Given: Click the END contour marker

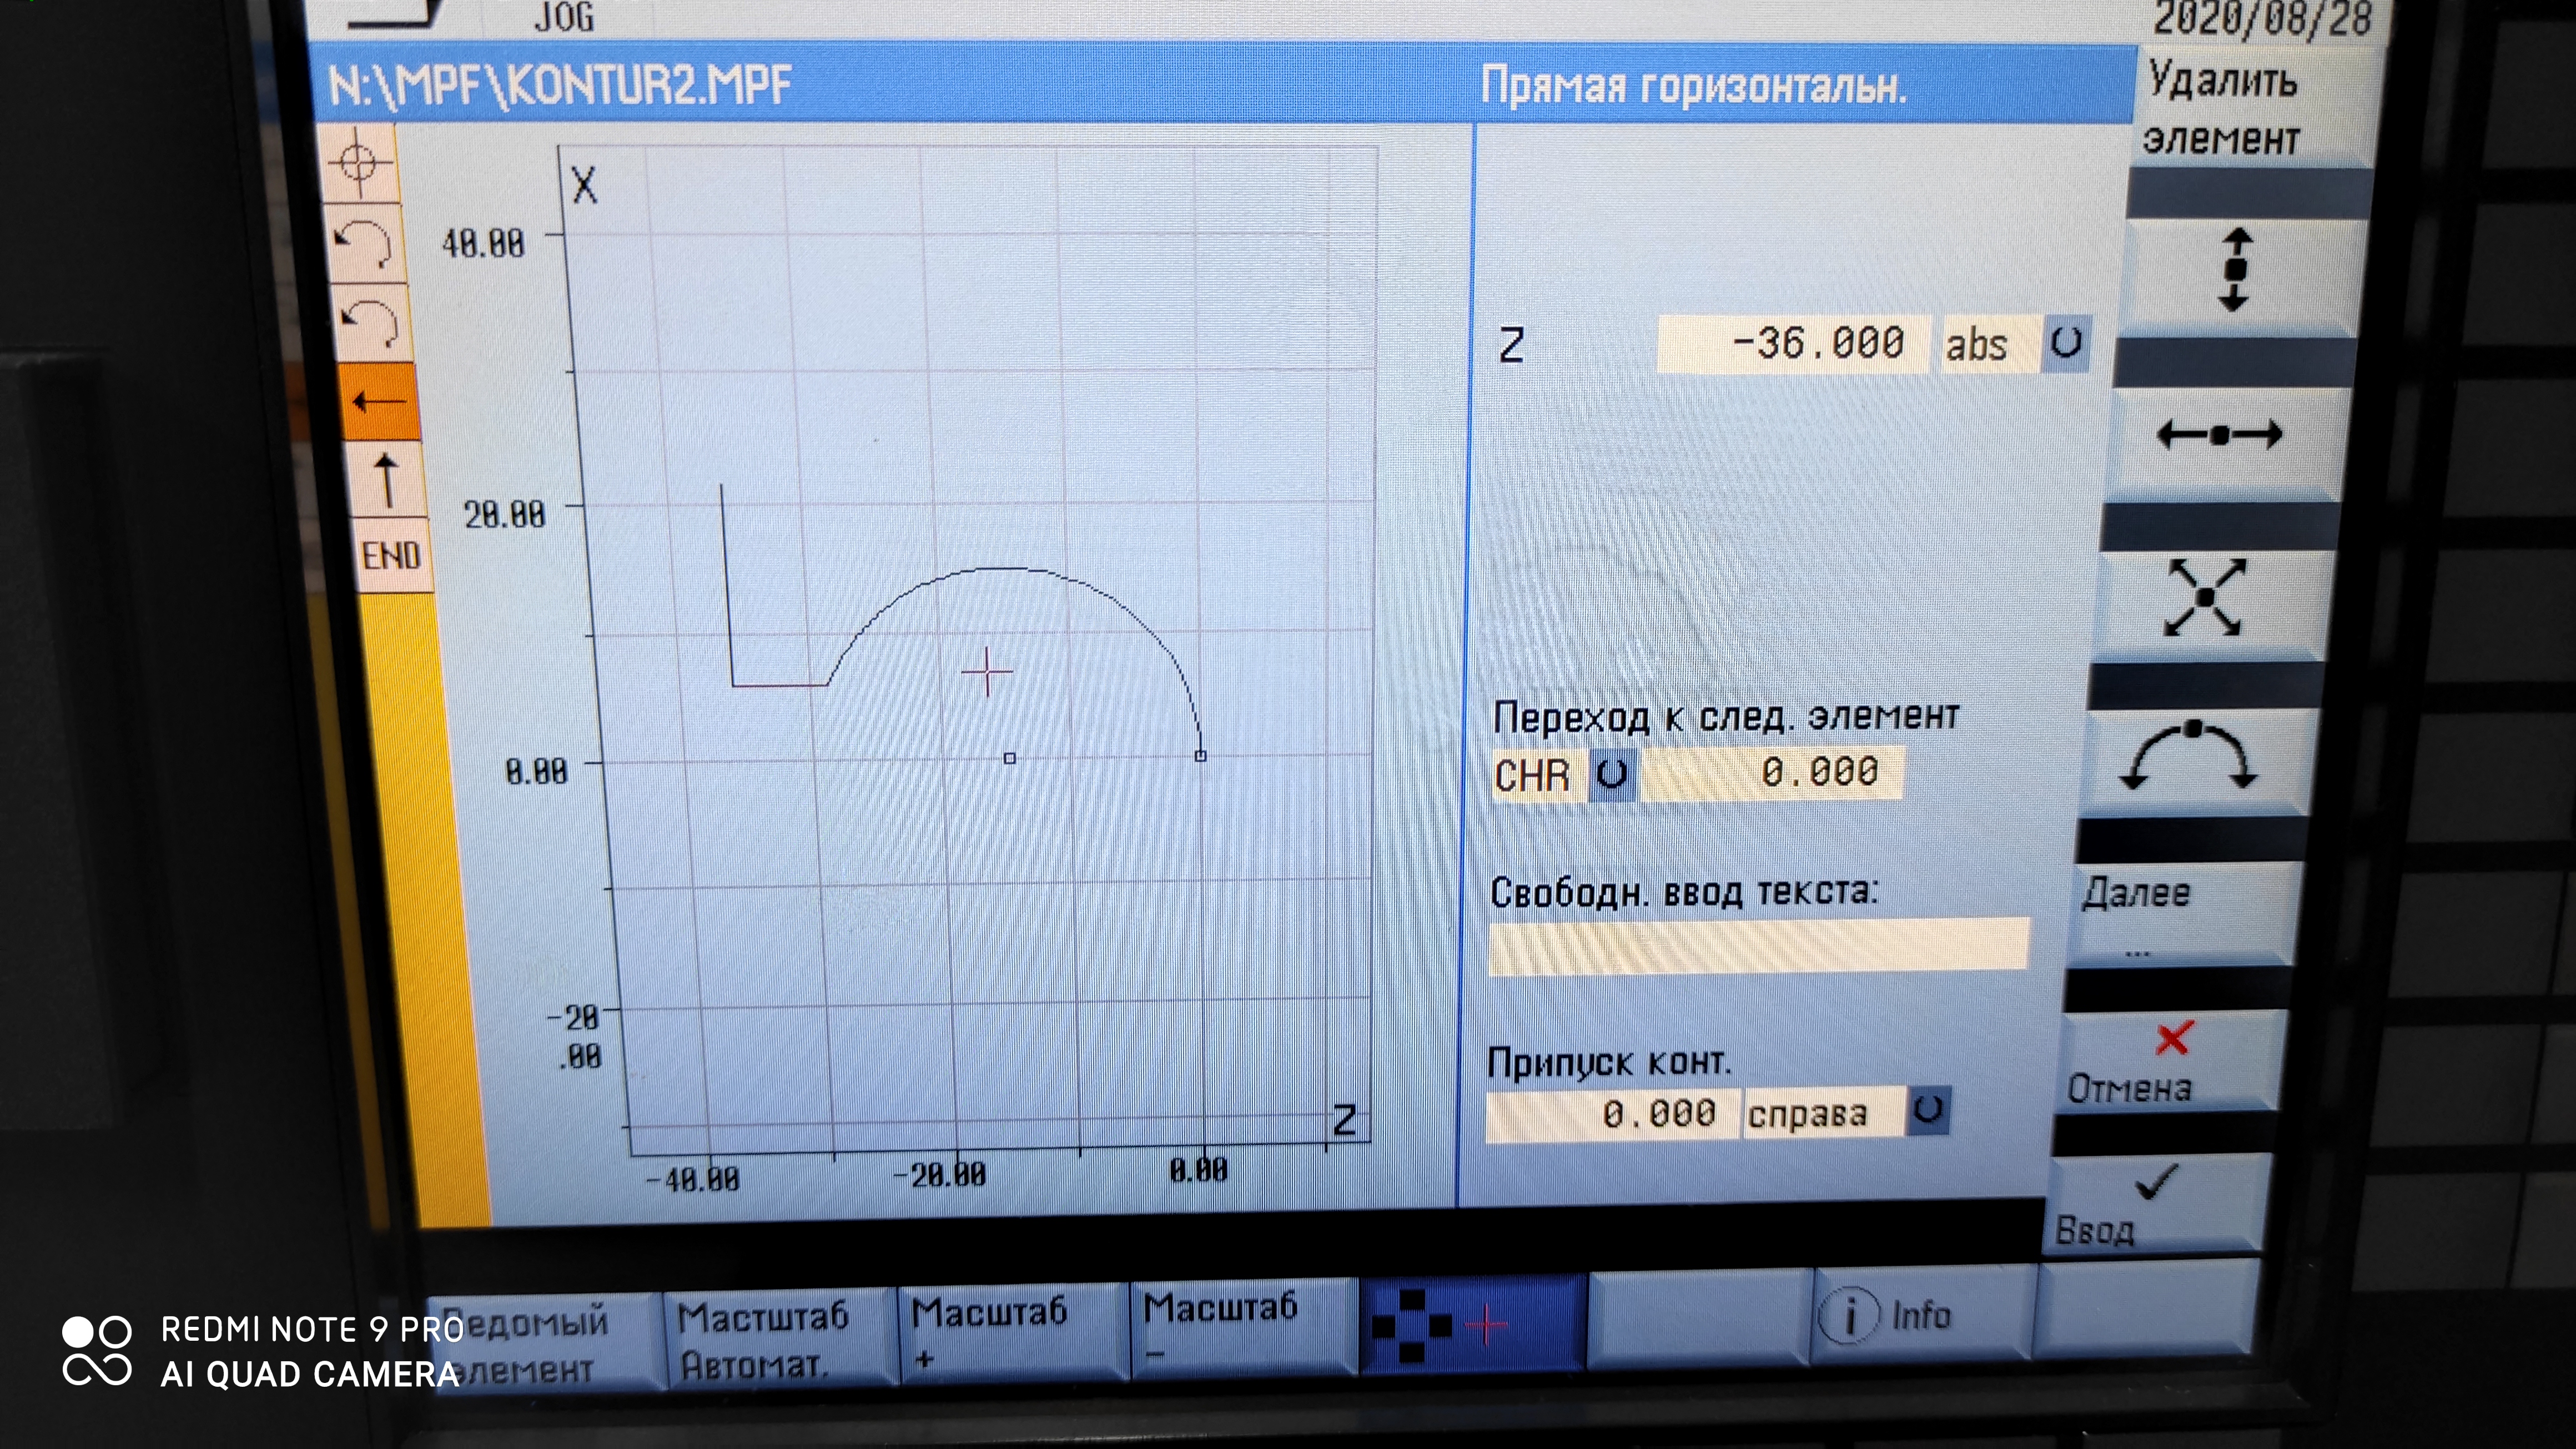Looking at the screenshot, I should (391, 555).
